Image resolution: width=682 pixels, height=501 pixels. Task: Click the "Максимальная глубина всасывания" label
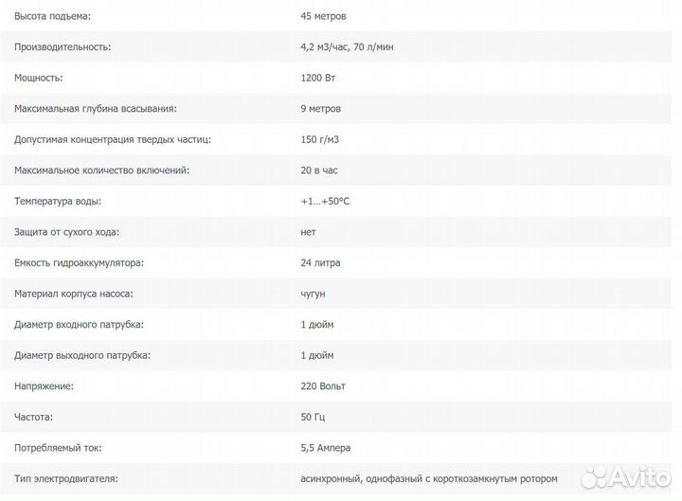pos(96,109)
